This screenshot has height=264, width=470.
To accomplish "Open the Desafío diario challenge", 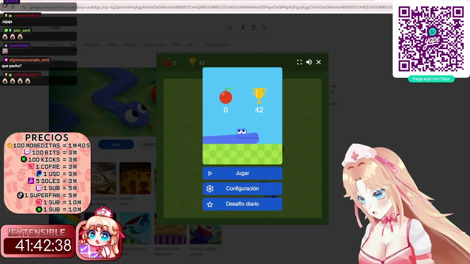I will tap(242, 204).
